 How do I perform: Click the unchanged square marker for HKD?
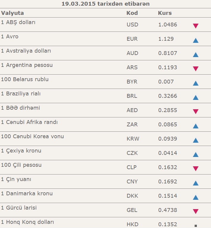point(196,225)
